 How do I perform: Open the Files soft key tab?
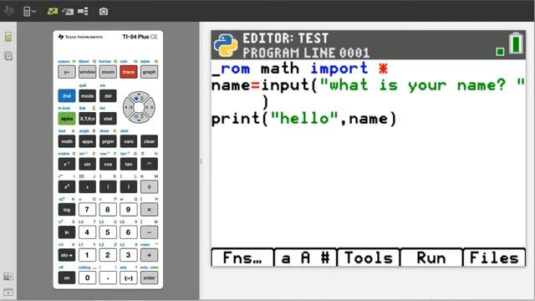coord(494,258)
